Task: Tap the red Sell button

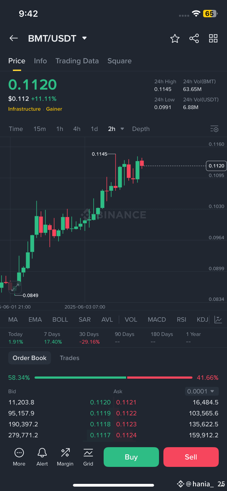Action: tap(191, 457)
